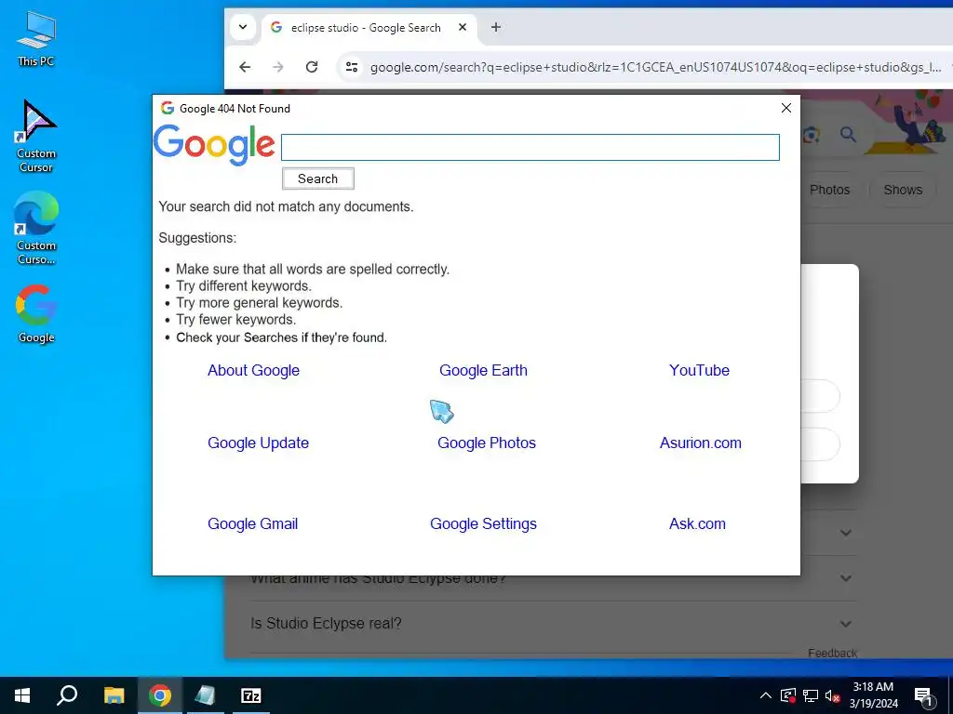Open the Google Update link
Screen dimensions: 953x714
pos(259,443)
